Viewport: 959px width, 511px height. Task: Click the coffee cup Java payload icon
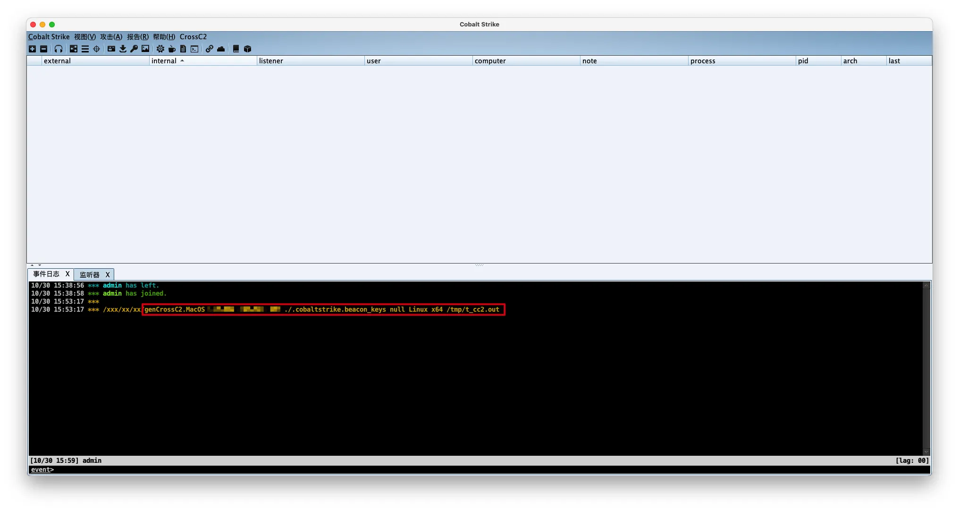[172, 49]
